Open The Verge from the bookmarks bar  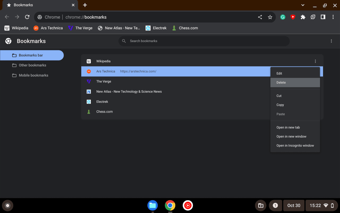[x=80, y=28]
